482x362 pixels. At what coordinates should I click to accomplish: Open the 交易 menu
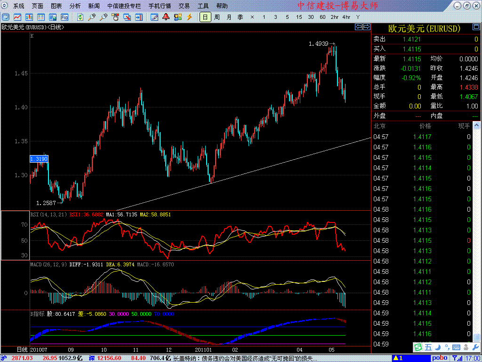184,6
